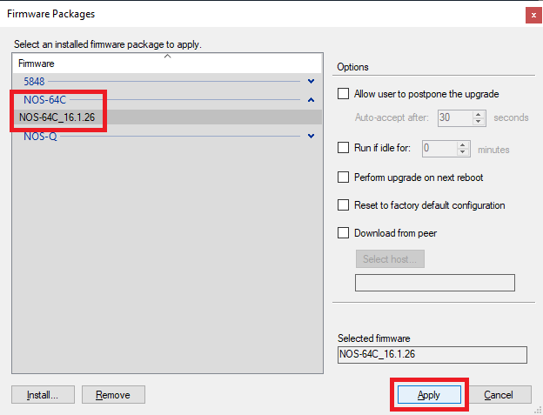Expand the 5848 firmware group chevron

click(x=311, y=81)
